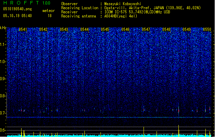Click the 0.9 kHz axis label

[x=3, y=79]
